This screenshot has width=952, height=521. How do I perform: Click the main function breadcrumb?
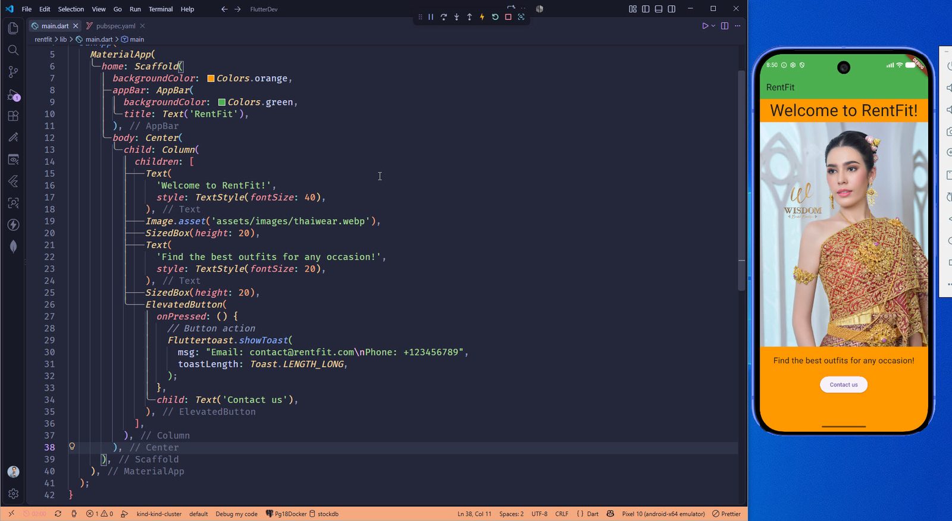(x=133, y=39)
